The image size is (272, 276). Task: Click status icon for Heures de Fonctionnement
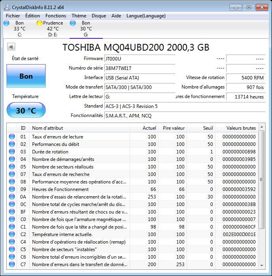tap(12, 189)
